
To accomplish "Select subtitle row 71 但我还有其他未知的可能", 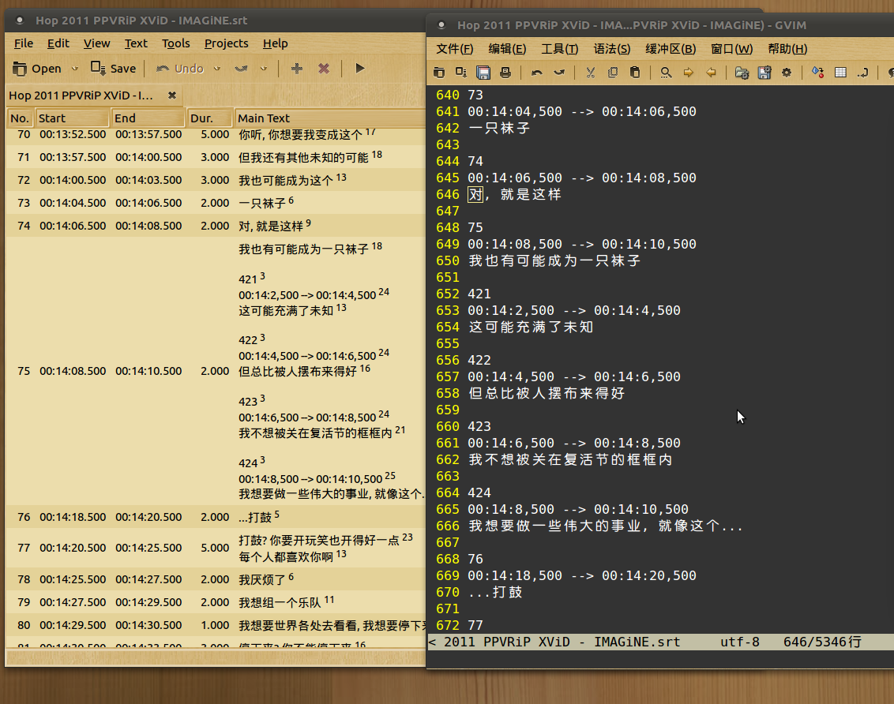I will point(216,156).
